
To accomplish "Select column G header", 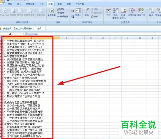I will point(128,38).
